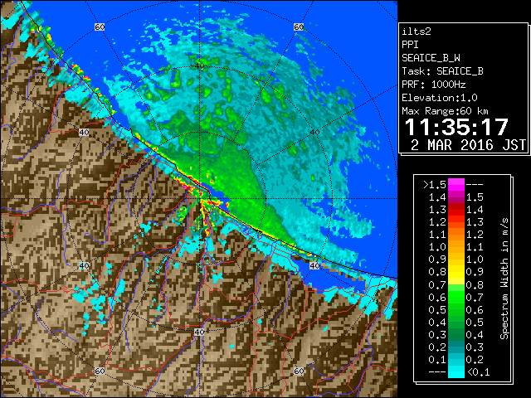This screenshot has height=398, width=531.
Task: Pick the magenta top swatch of color scale
Action: pos(456,184)
